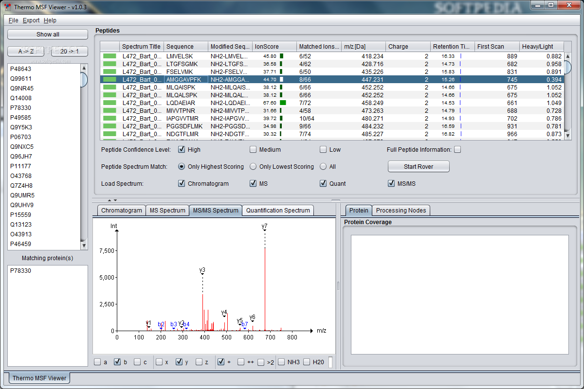
Task: Sort proteins with A -> Z button
Action: (x=26, y=51)
